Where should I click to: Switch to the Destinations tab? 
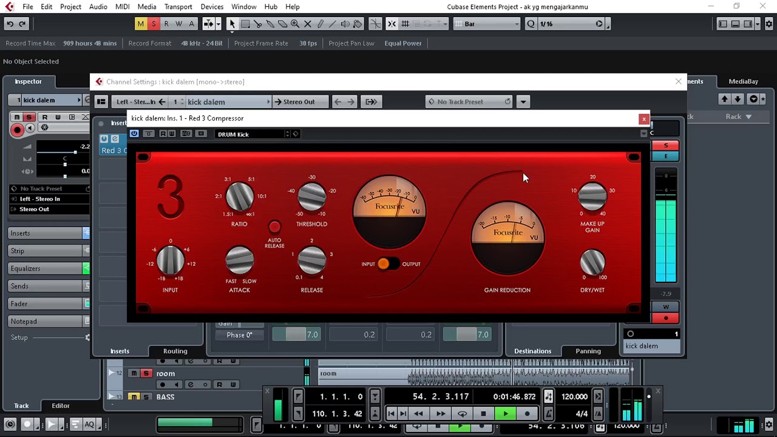(x=532, y=351)
